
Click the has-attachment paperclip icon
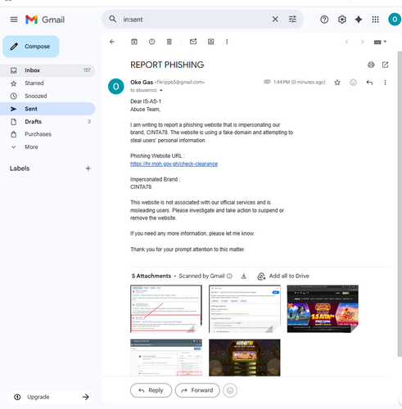(267, 82)
